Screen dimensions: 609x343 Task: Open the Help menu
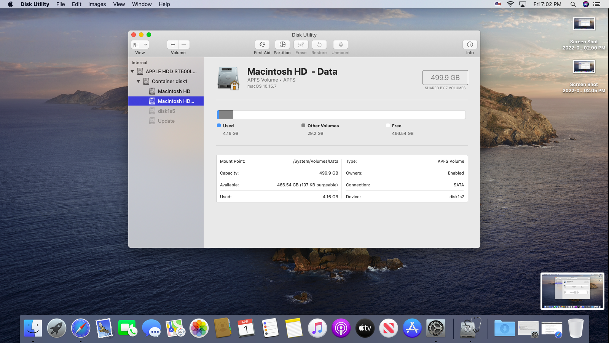[164, 4]
